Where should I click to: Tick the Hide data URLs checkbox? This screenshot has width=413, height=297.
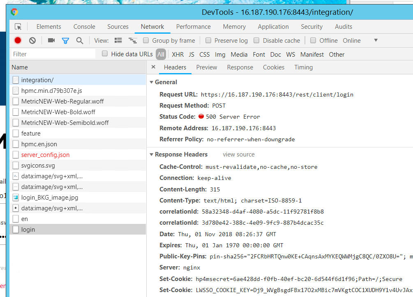coord(105,54)
